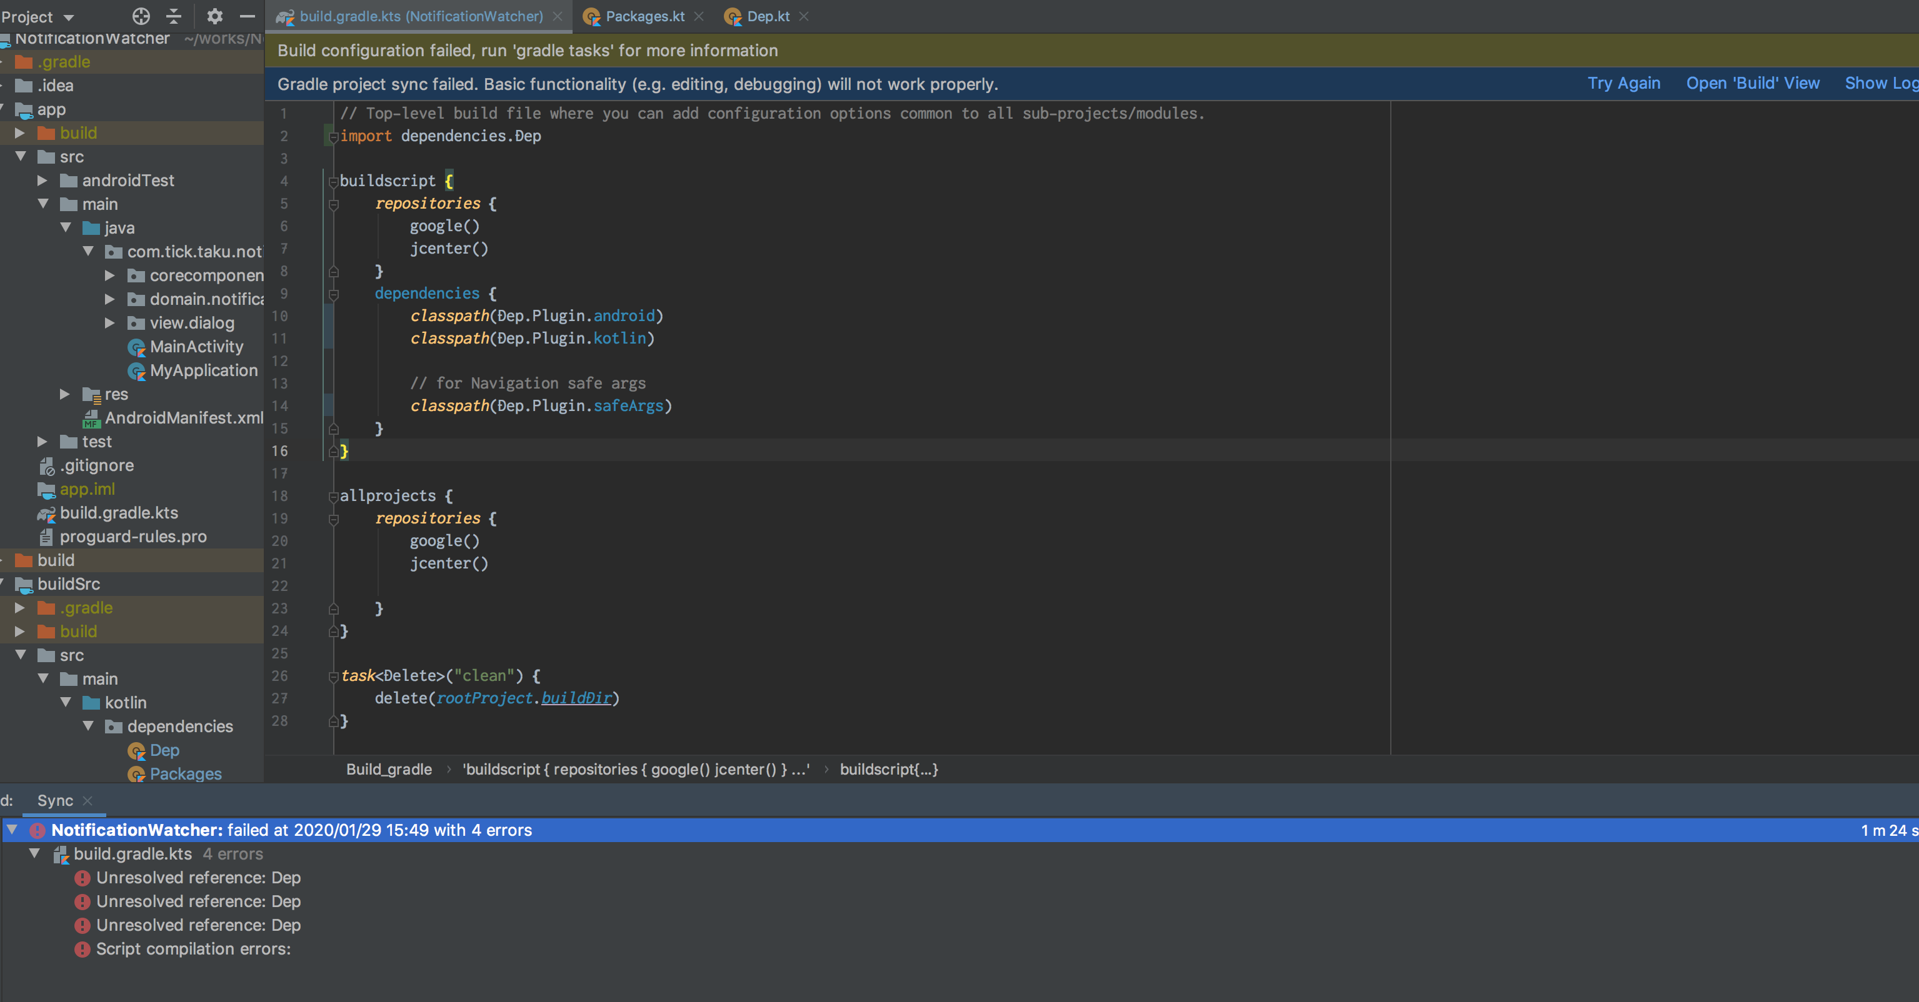The image size is (1919, 1002).
Task: Close the Sync tab
Action: coord(88,801)
